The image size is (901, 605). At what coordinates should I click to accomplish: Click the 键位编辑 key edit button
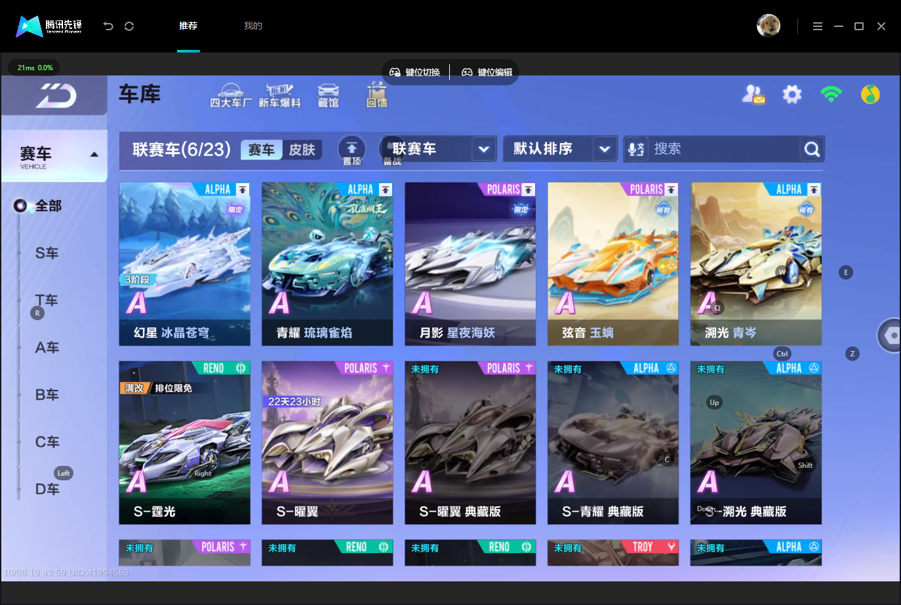488,72
